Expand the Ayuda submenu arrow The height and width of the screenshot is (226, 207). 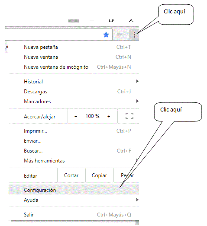pyautogui.click(x=137, y=200)
